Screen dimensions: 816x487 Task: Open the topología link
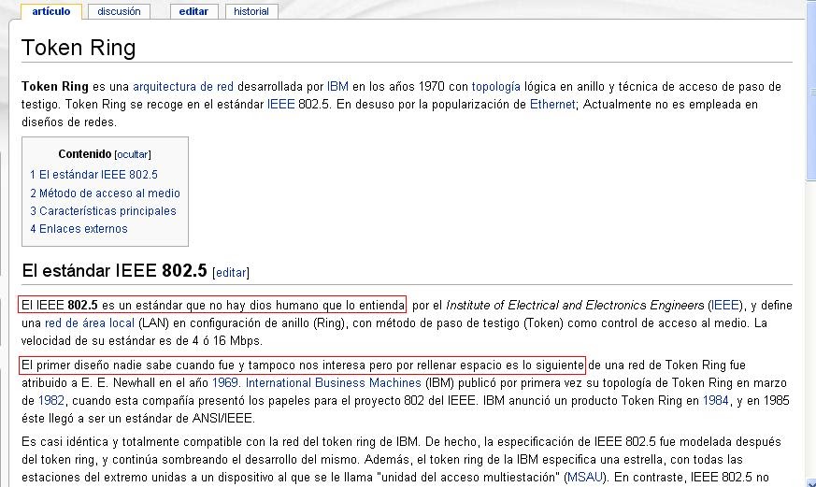(496, 86)
